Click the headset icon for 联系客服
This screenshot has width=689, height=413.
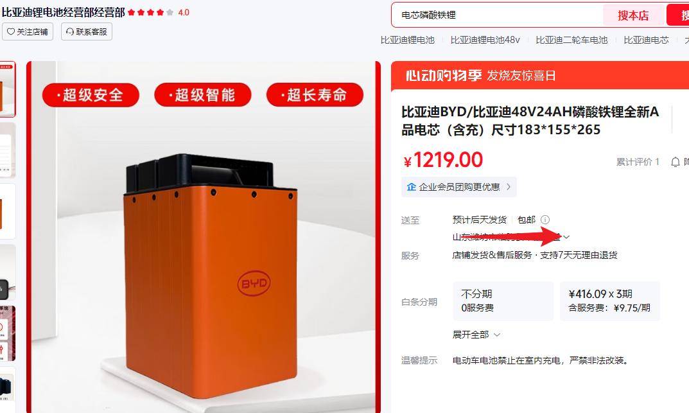click(x=70, y=31)
